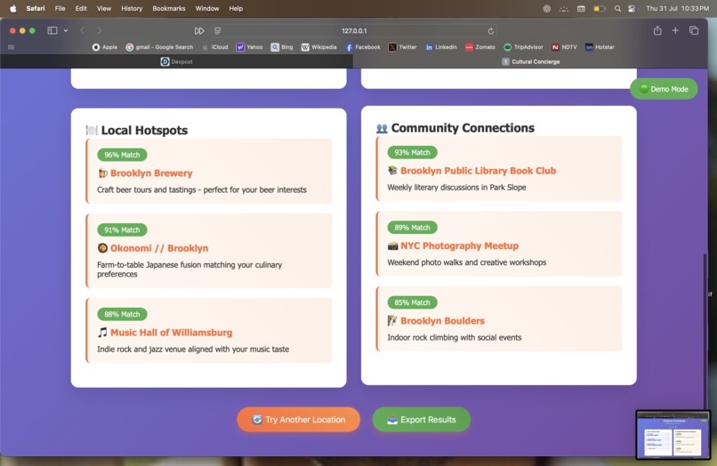This screenshot has height=466, width=717.
Task: Open the TripAdvisor bookmark
Action: click(x=523, y=47)
